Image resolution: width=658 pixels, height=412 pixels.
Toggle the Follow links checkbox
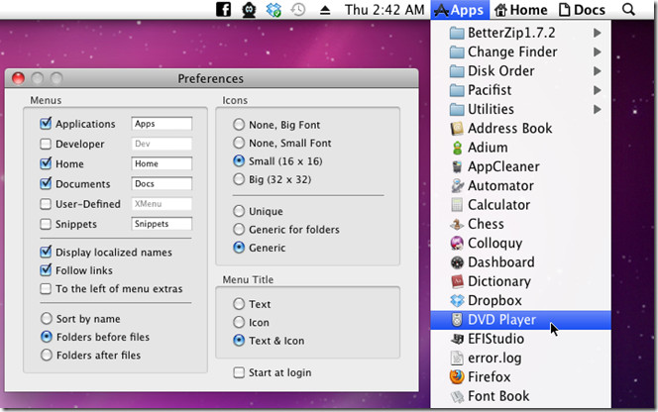click(x=46, y=269)
